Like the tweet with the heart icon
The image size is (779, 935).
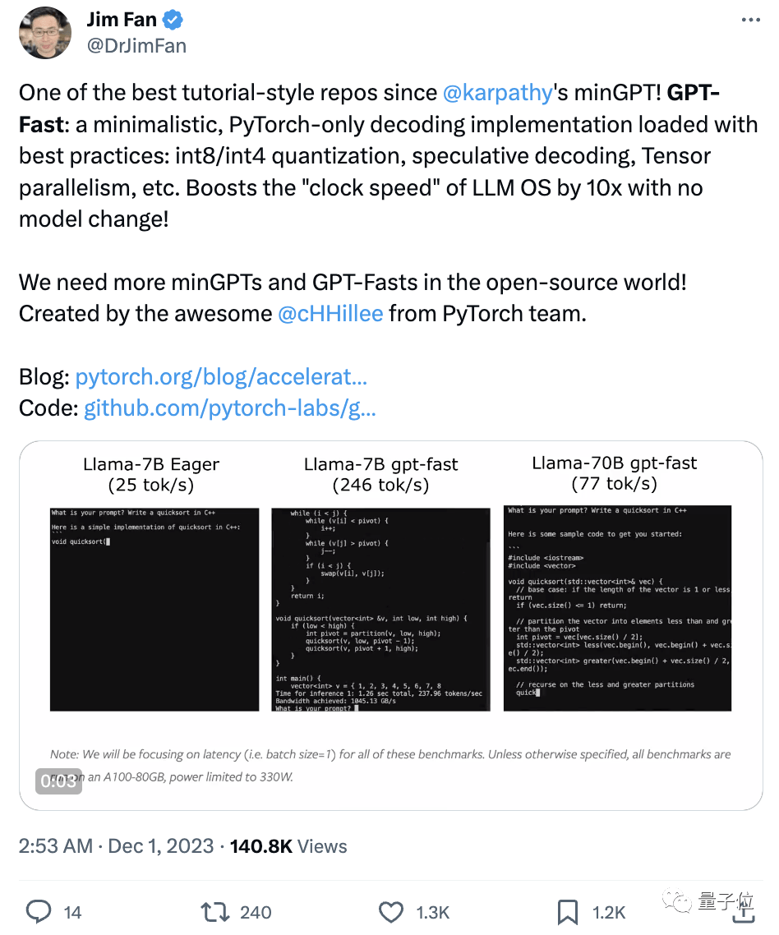392,911
